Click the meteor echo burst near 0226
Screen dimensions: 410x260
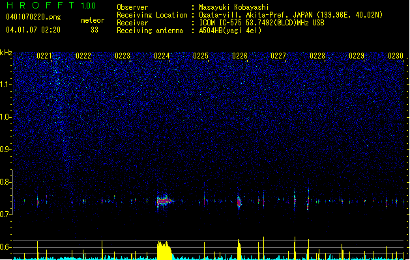(239, 201)
